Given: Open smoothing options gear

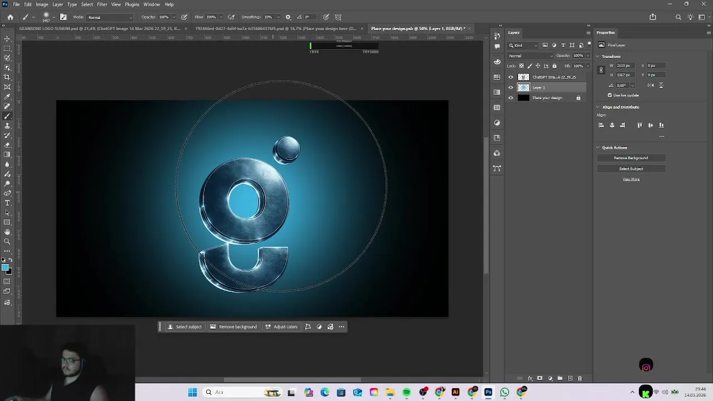Looking at the screenshot, I should pyautogui.click(x=288, y=17).
